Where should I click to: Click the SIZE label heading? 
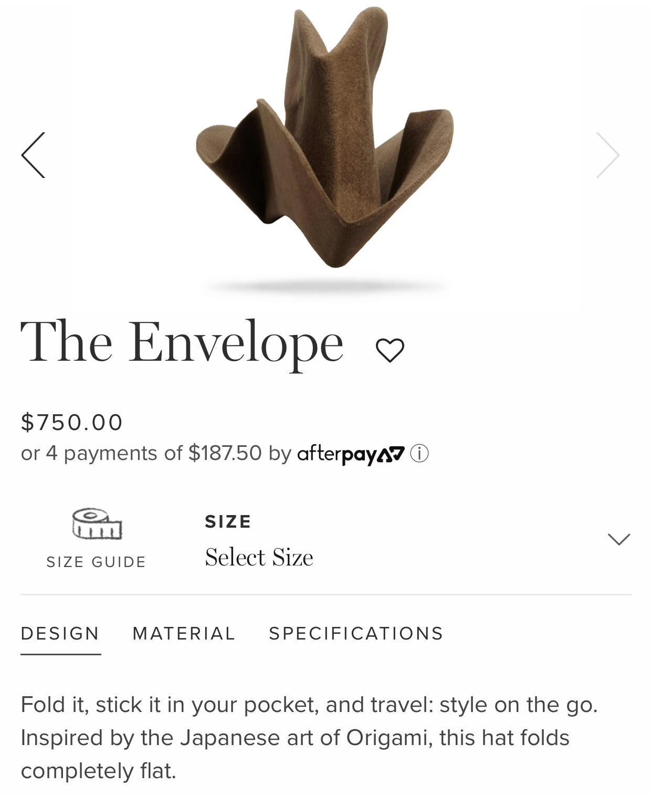(x=228, y=521)
